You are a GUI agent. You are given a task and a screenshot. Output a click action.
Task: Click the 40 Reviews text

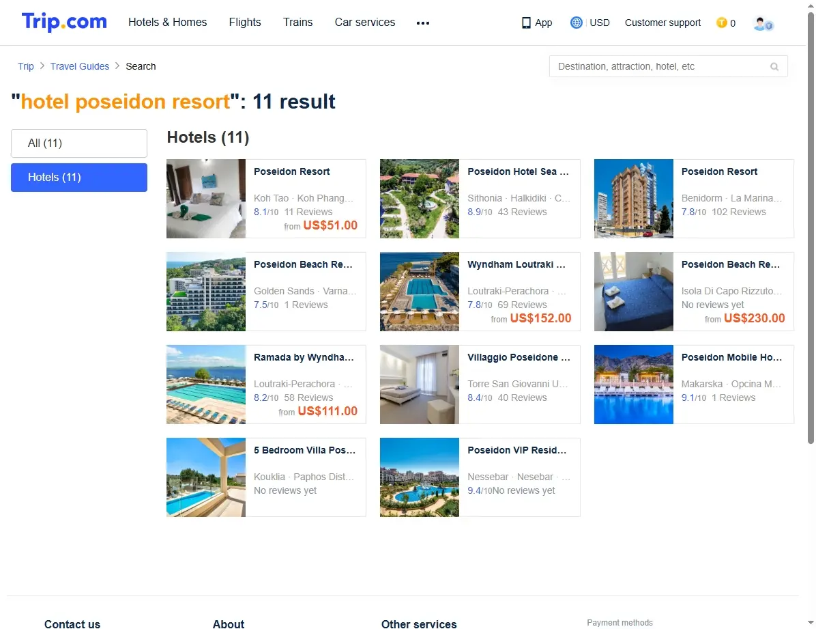pos(522,397)
